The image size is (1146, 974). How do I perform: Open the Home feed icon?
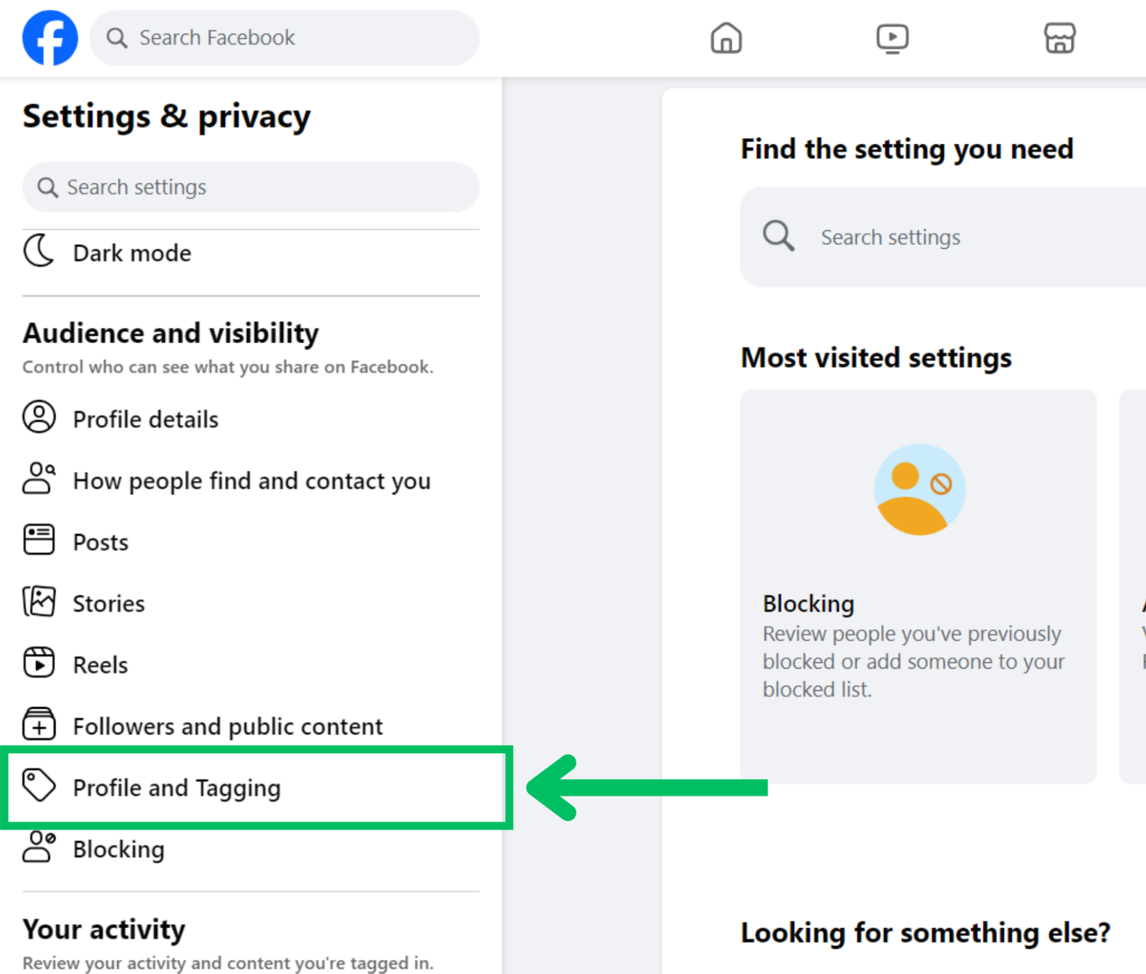point(726,38)
